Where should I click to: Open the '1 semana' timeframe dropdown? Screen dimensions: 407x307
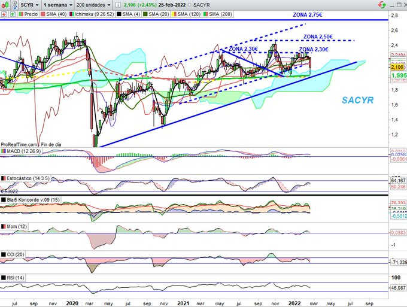click(x=57, y=5)
